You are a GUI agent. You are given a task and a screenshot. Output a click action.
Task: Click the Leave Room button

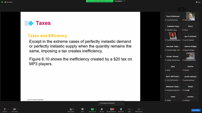[196, 110]
